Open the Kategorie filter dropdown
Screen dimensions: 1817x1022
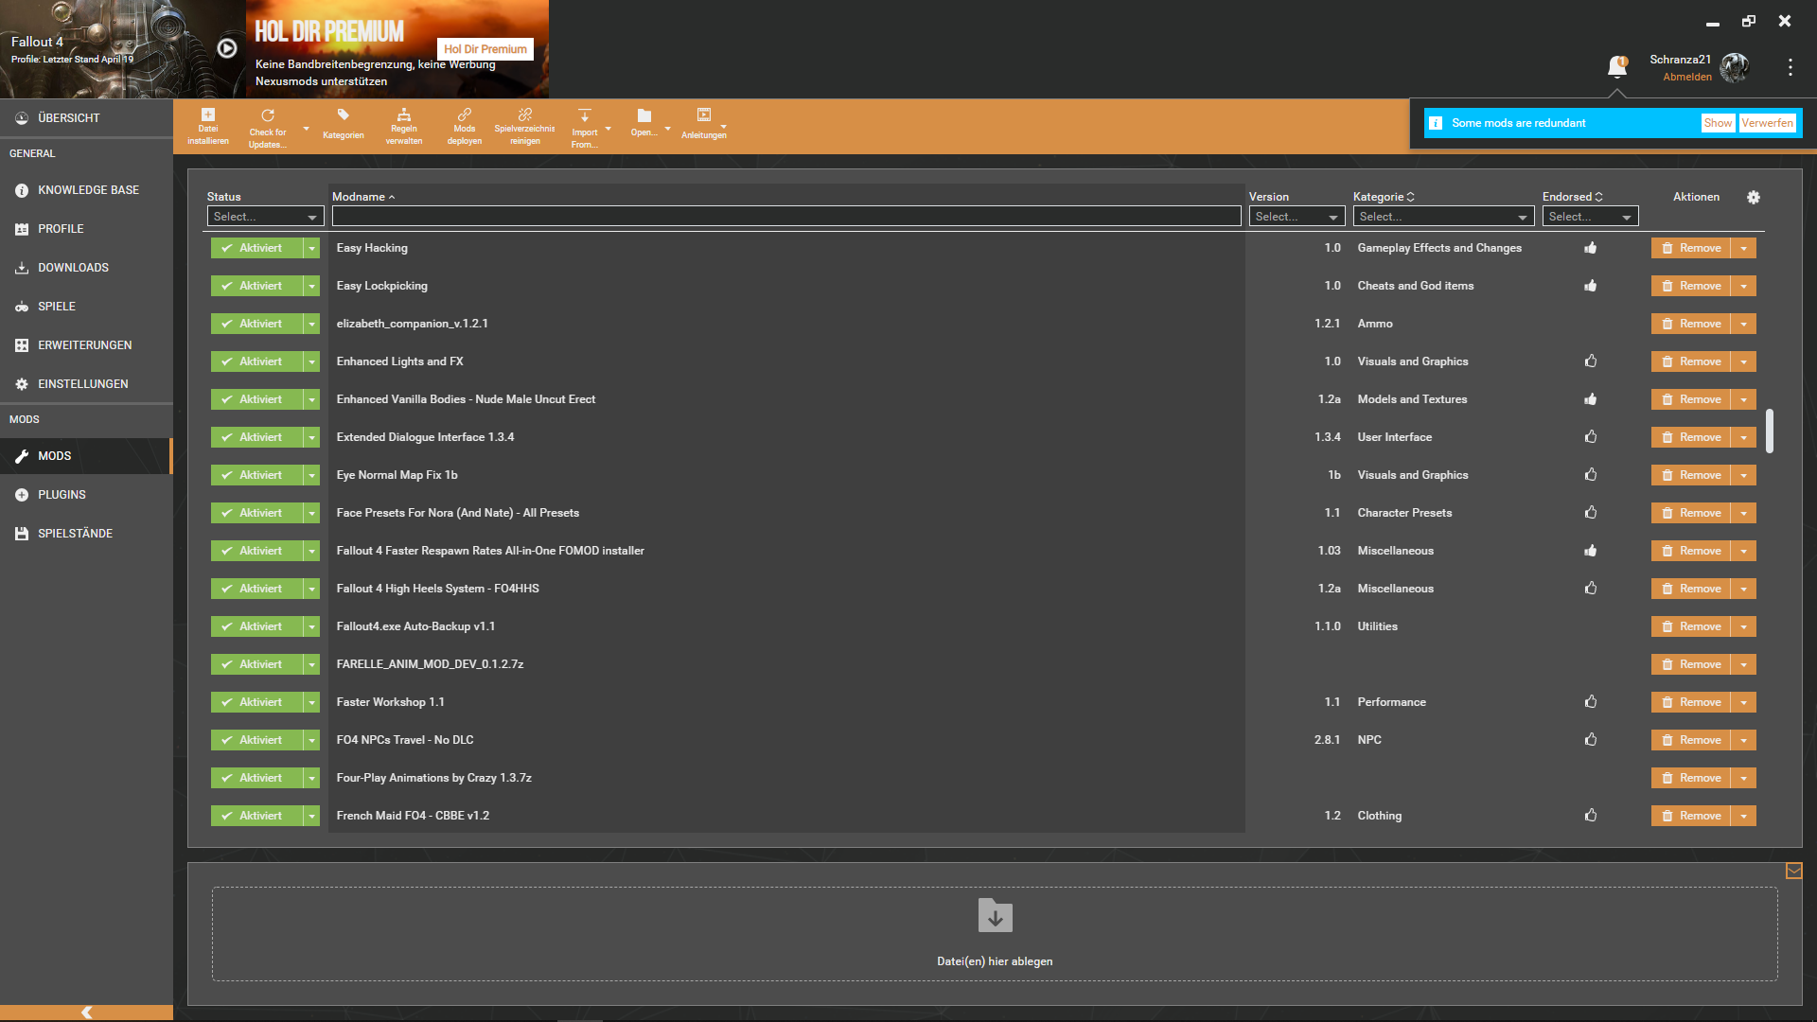point(1443,217)
